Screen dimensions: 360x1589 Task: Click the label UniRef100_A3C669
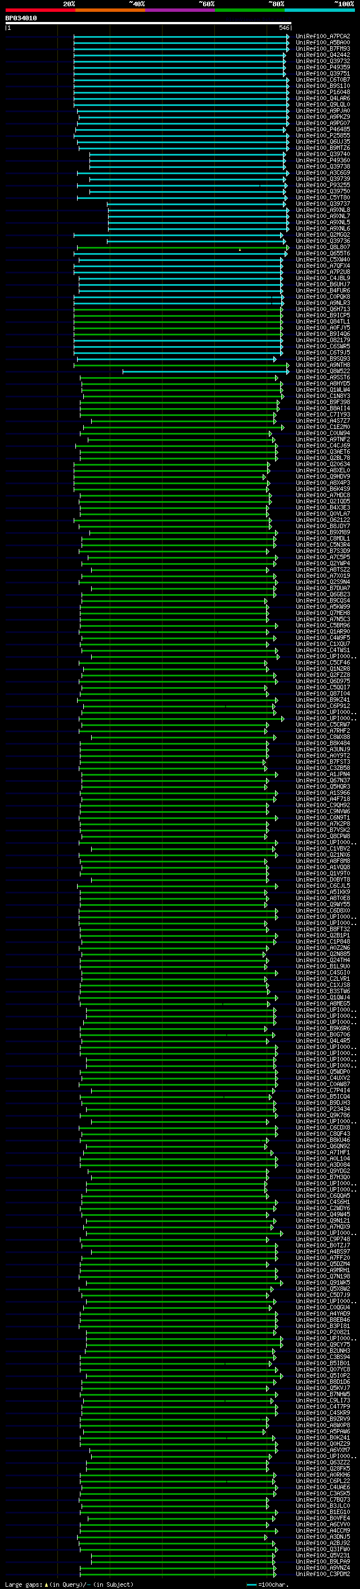(323, 172)
